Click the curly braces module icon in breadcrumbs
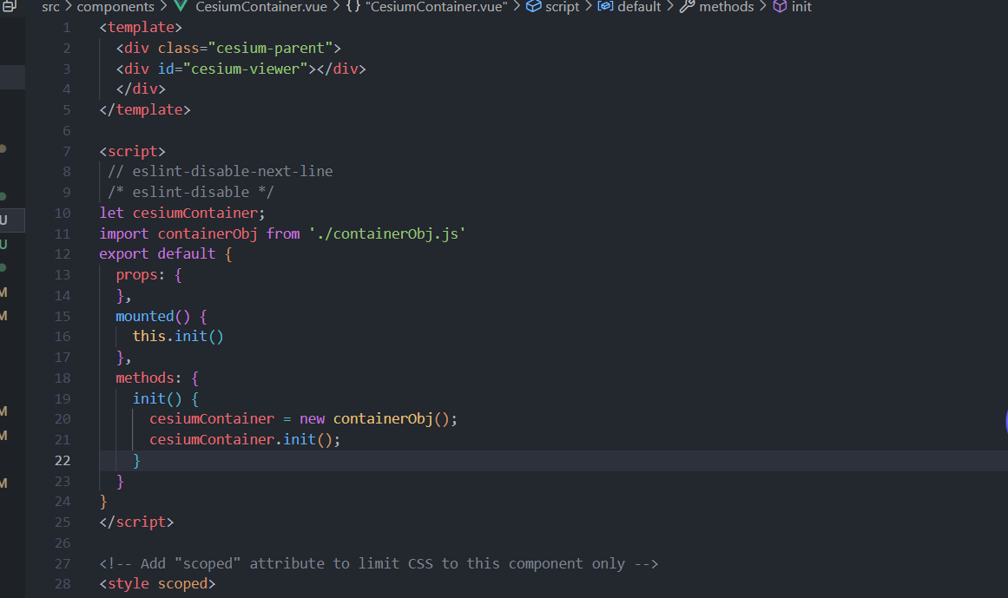 pyautogui.click(x=352, y=6)
